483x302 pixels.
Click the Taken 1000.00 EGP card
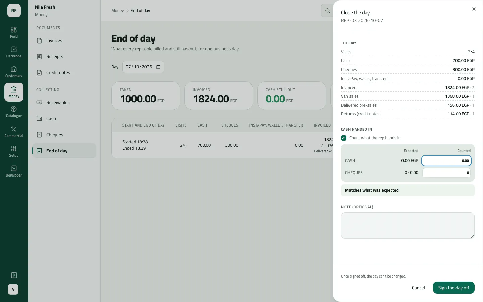point(146,96)
